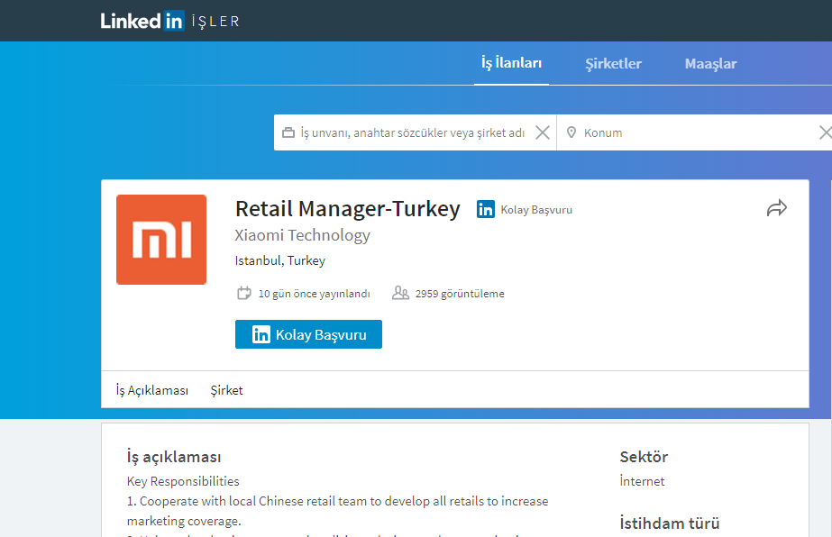Viewport: 832px width, 537px height.
Task: Click the briefcase icon in job search
Action: [288, 133]
